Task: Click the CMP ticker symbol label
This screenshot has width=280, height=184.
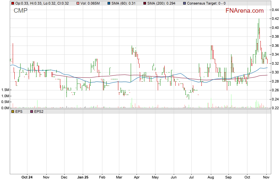Action: coord(21,11)
